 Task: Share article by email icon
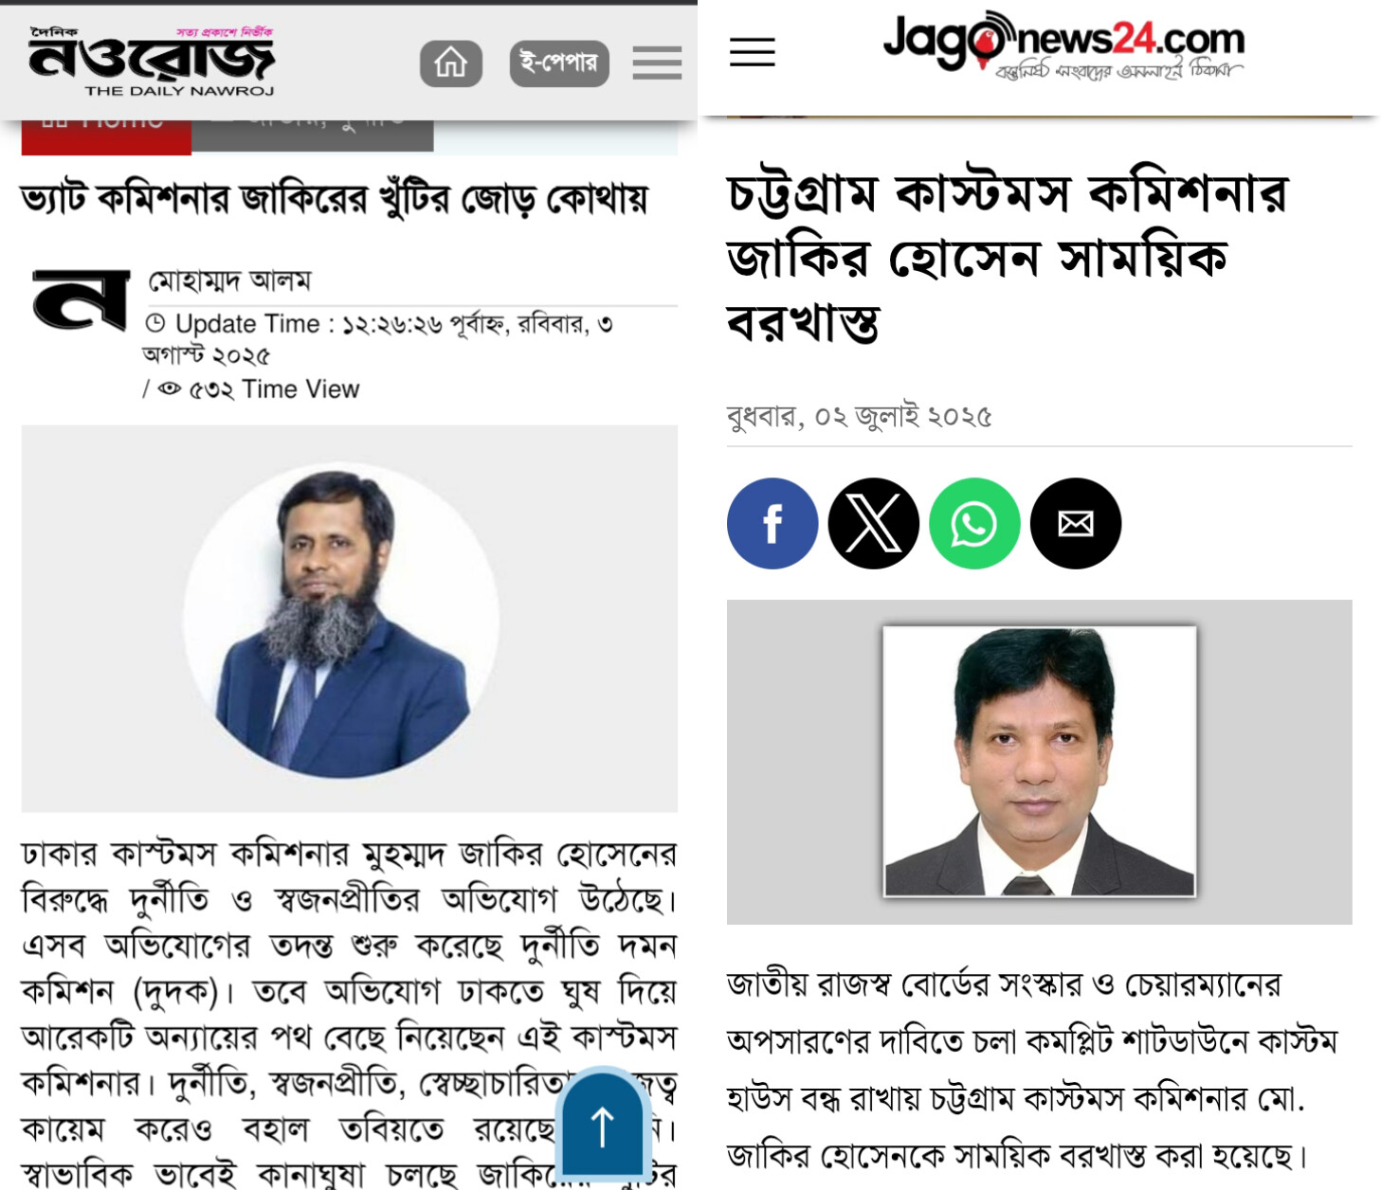click(1076, 523)
